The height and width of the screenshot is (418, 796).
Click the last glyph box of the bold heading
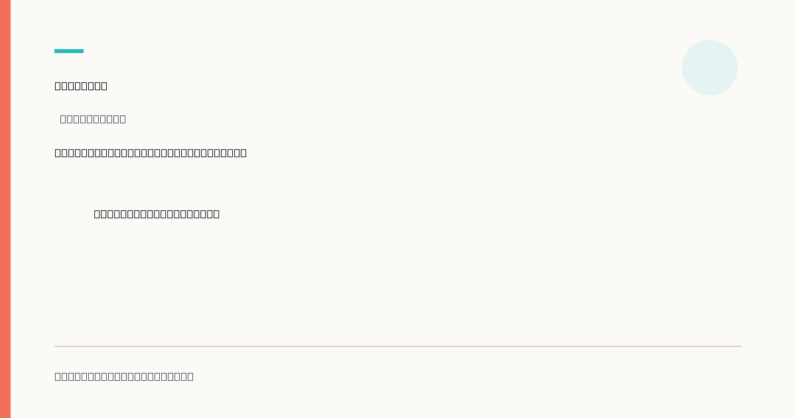click(104, 86)
